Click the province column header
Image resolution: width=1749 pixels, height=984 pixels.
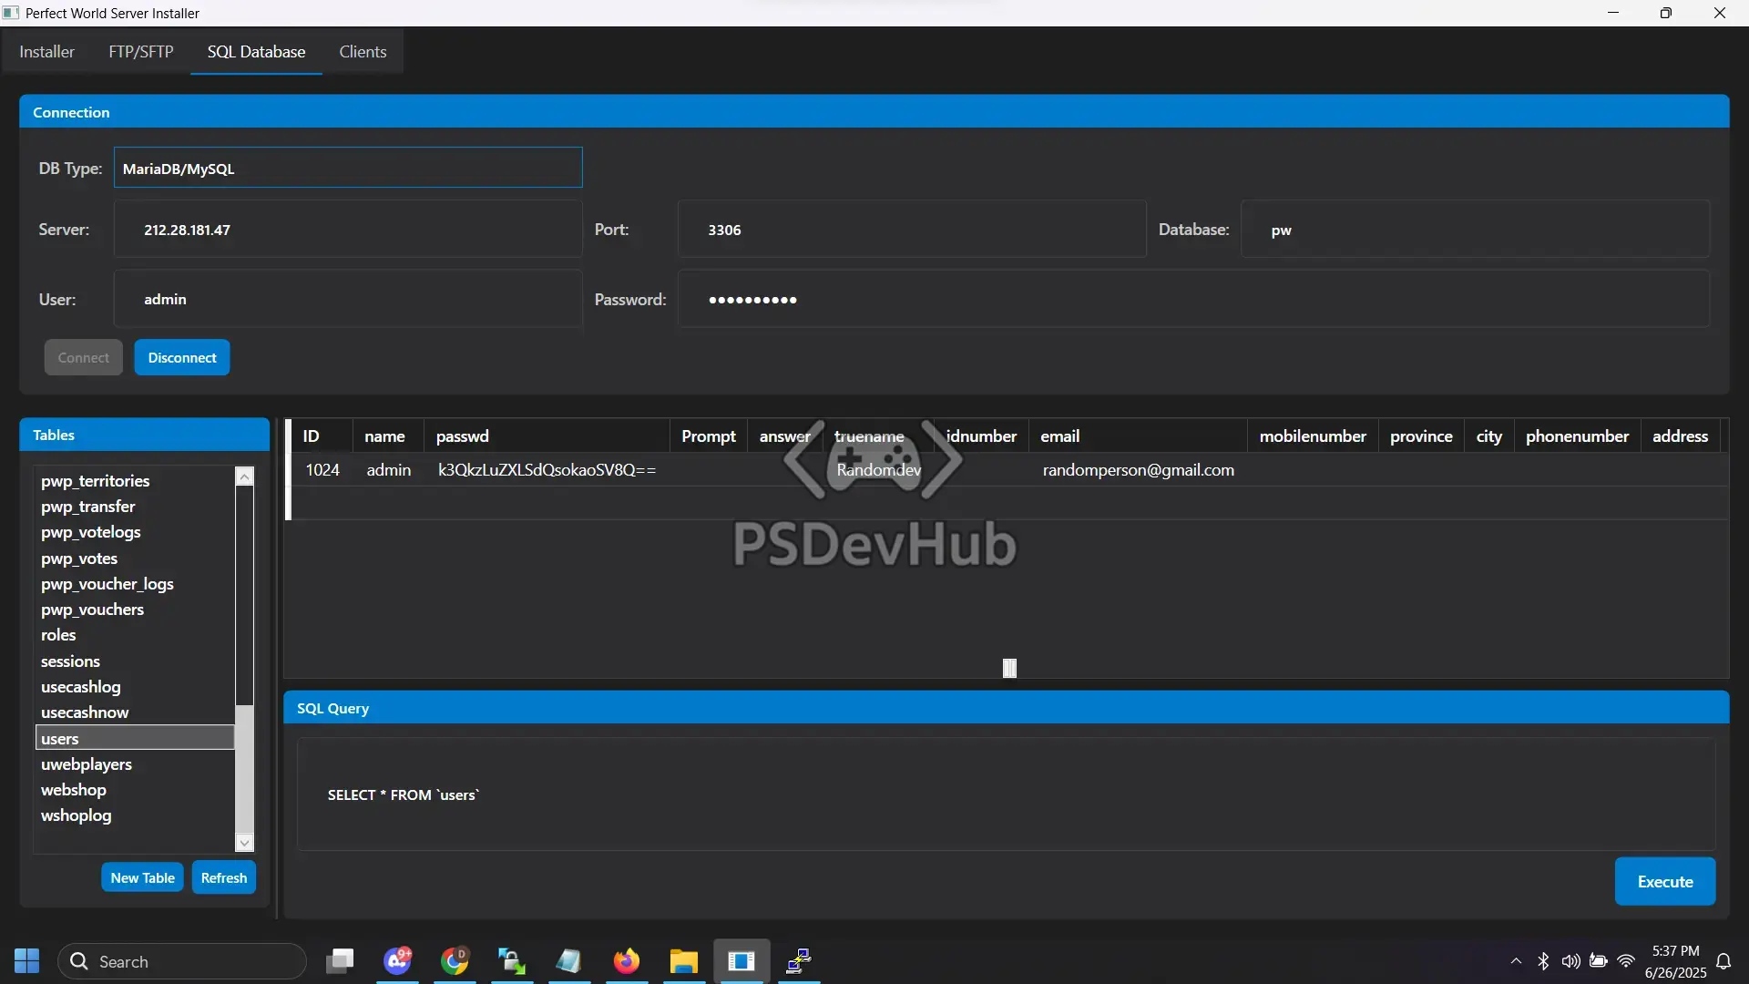[1421, 436]
